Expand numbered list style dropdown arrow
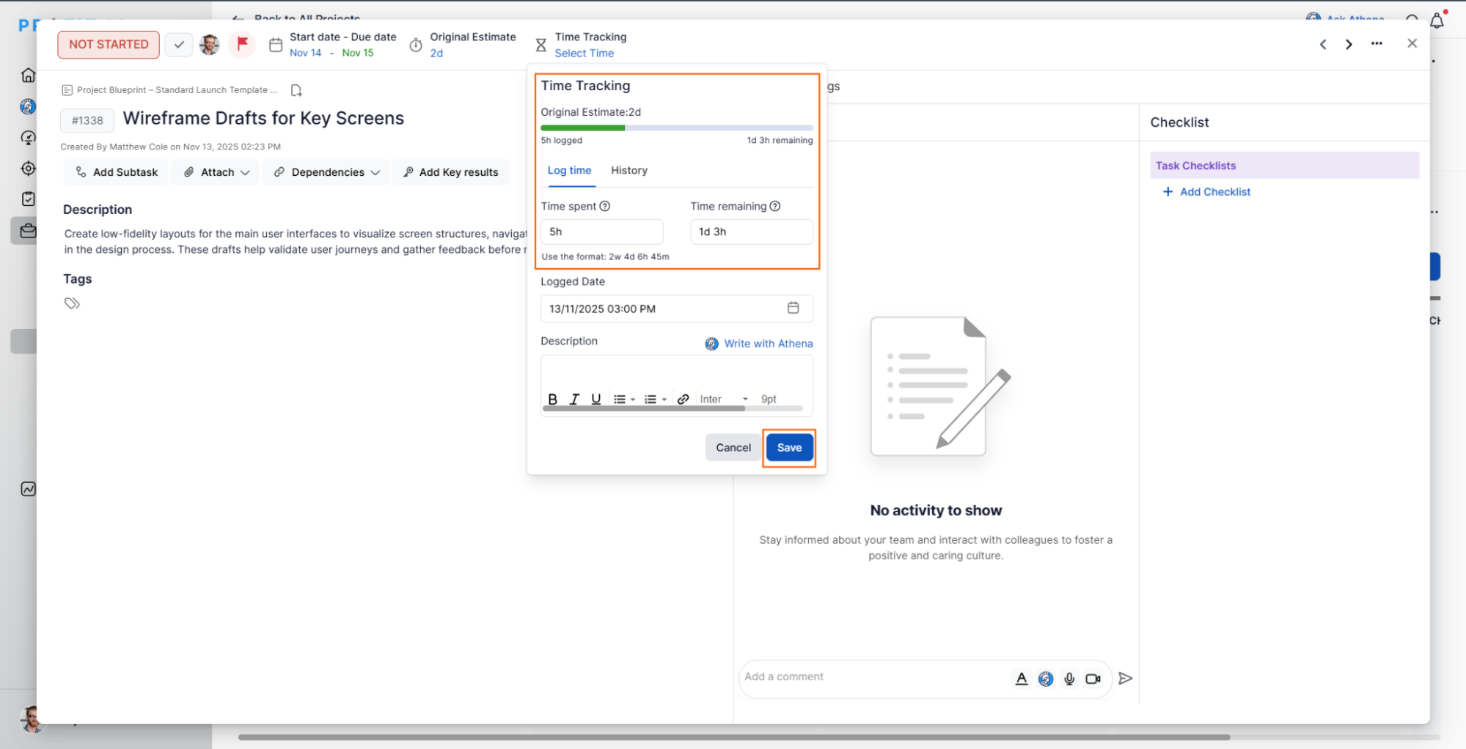This screenshot has width=1466, height=749. (664, 399)
